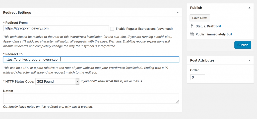Edit the Publish immediately schedule link

229,34
